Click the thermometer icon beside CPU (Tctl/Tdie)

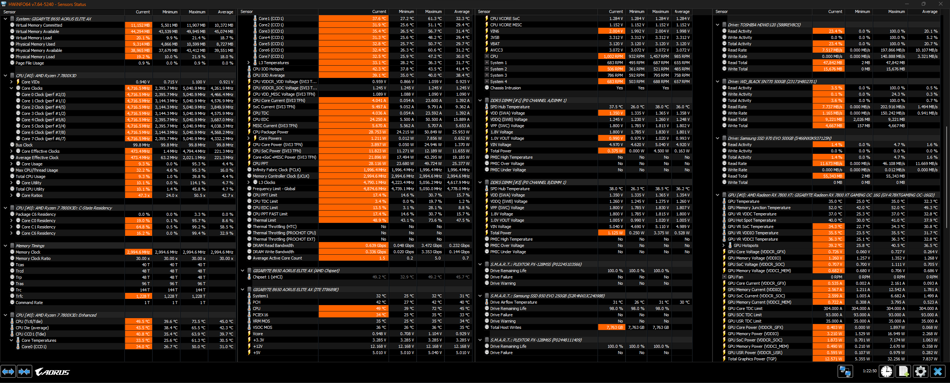[12, 321]
